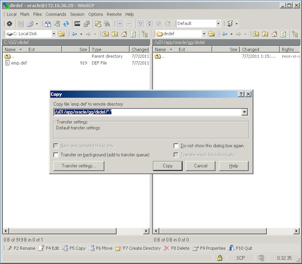Viewport: 302px width, 264px height.
Task: Click the Copy button in dialog
Action: pos(167,166)
